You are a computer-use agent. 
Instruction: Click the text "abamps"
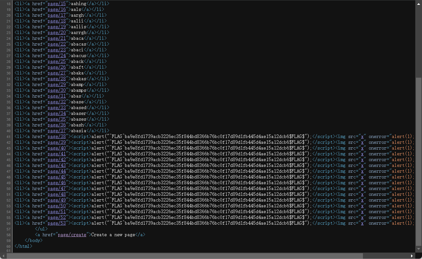click(79, 90)
